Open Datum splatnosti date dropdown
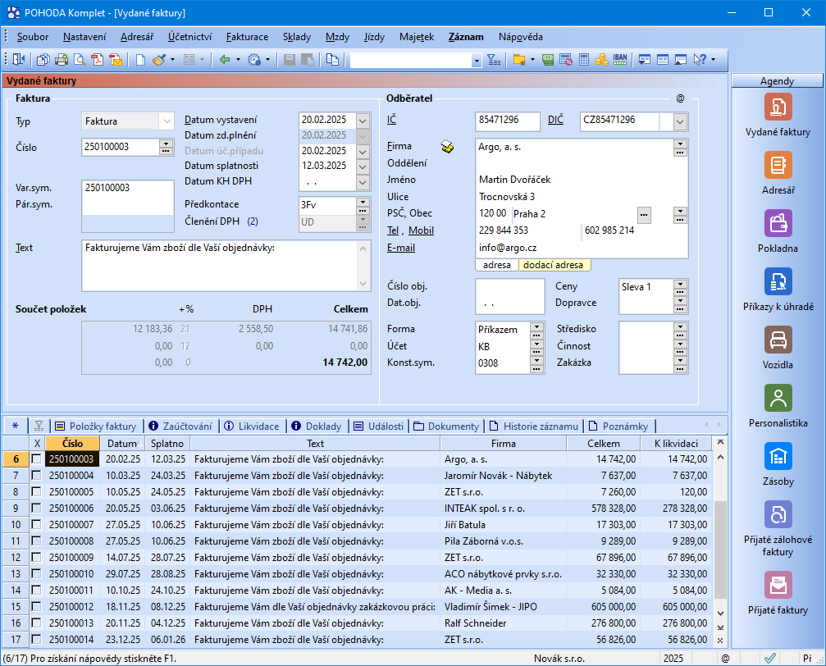Image resolution: width=826 pixels, height=666 pixels. (x=363, y=166)
